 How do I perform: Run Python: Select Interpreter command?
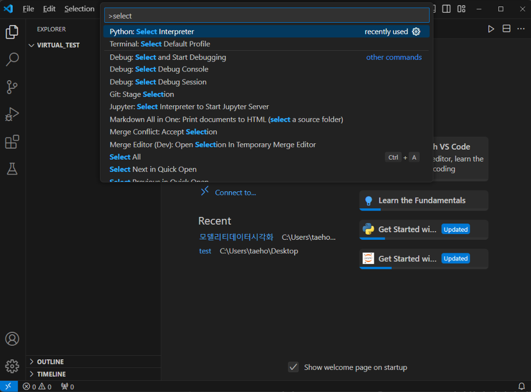click(267, 32)
